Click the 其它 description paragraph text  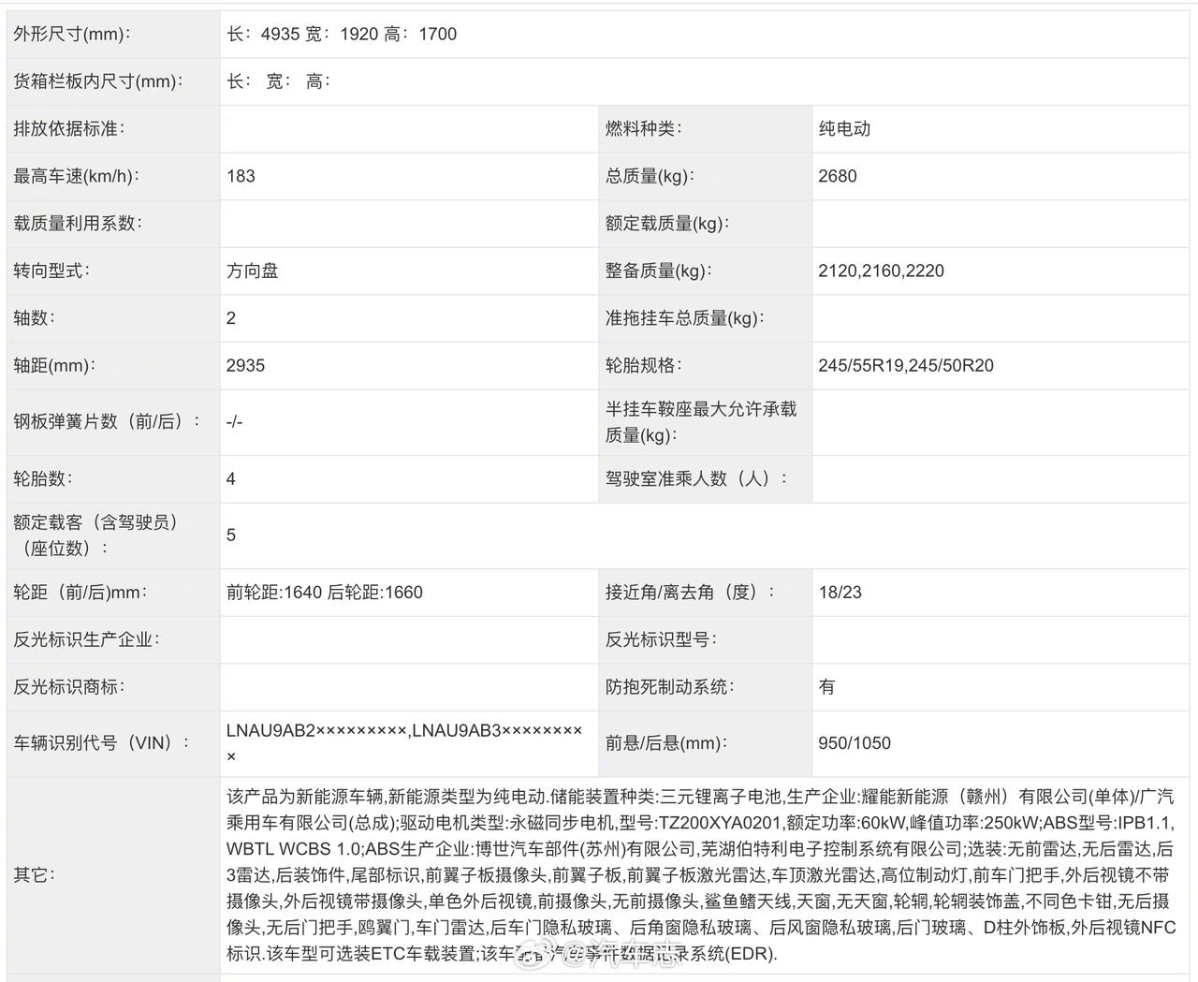701,875
